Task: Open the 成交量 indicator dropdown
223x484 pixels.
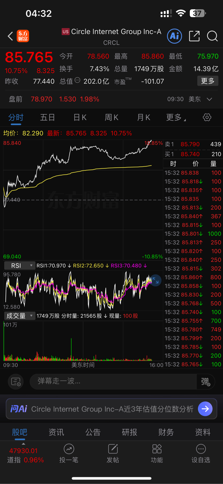Action: [x=19, y=316]
